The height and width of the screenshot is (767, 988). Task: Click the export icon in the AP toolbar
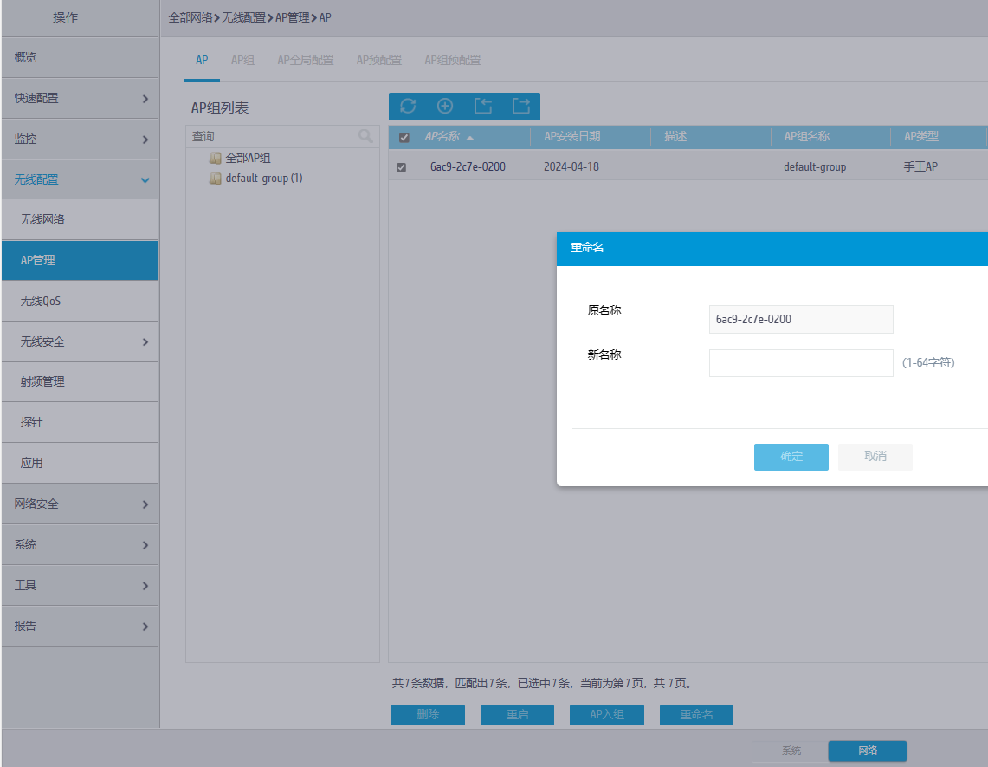coord(520,106)
